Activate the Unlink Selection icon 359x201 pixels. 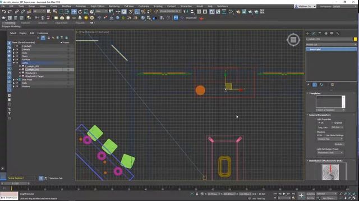pyautogui.click(x=22, y=12)
